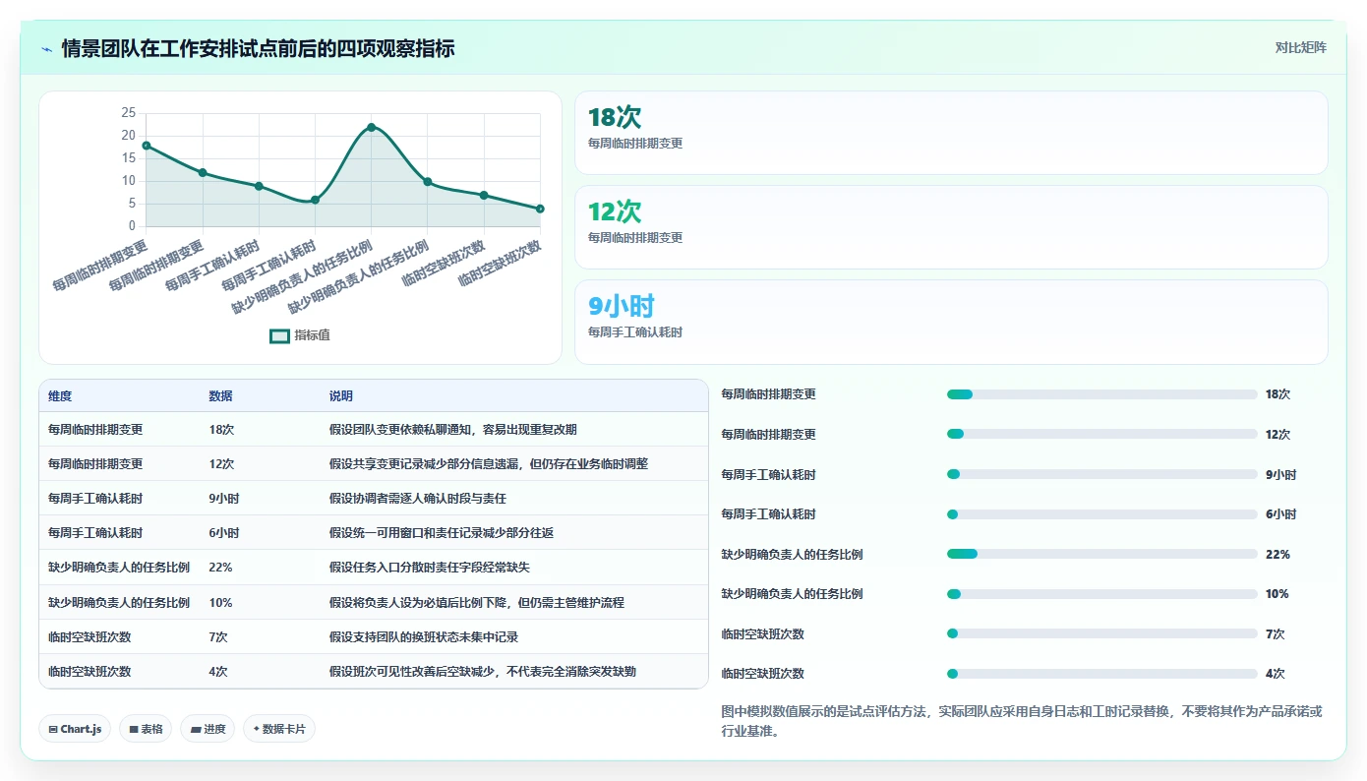The height and width of the screenshot is (781, 1367).
Task: Click the 22% value beside the progress bar
Action: [1278, 555]
